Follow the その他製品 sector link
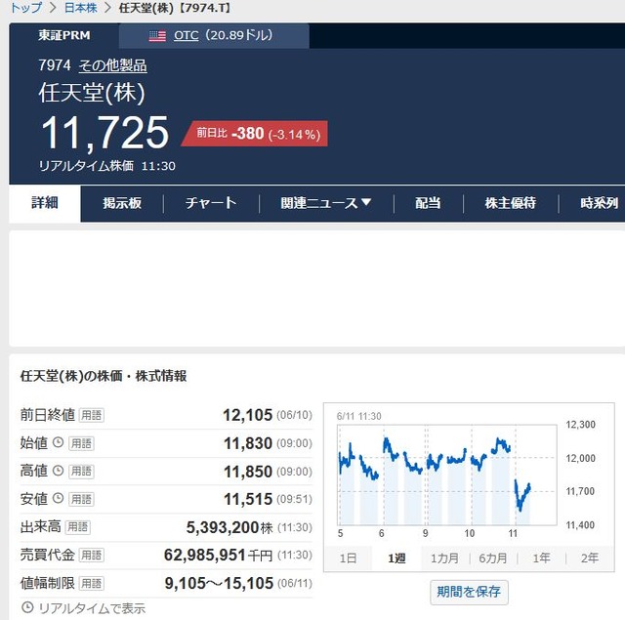625x620 pixels. [113, 65]
